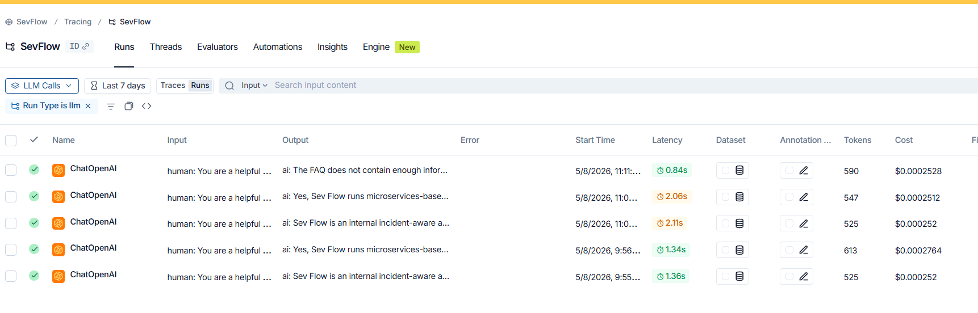The width and height of the screenshot is (978, 313).
Task: Add the 2.11s latency run to dataset
Action: pyautogui.click(x=739, y=223)
